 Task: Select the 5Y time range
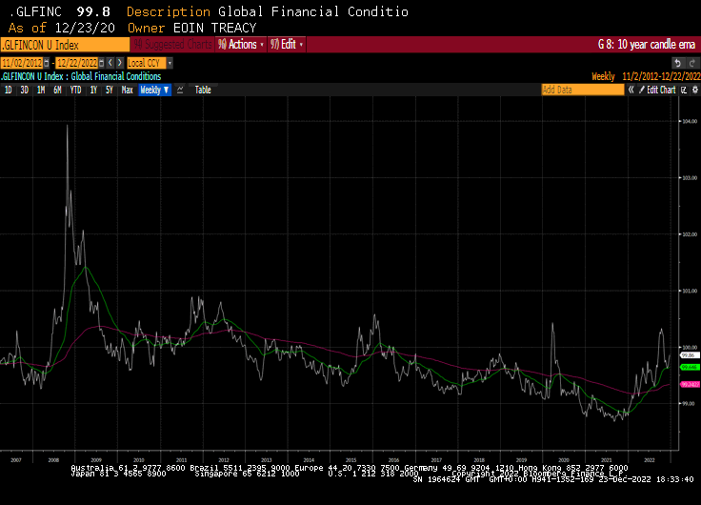(110, 90)
